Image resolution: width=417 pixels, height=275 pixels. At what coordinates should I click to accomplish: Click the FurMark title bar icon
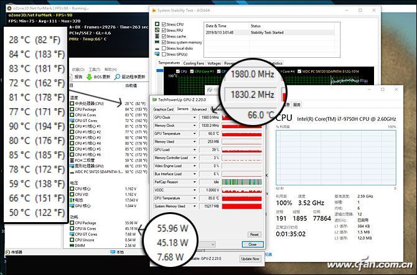pos(9,8)
